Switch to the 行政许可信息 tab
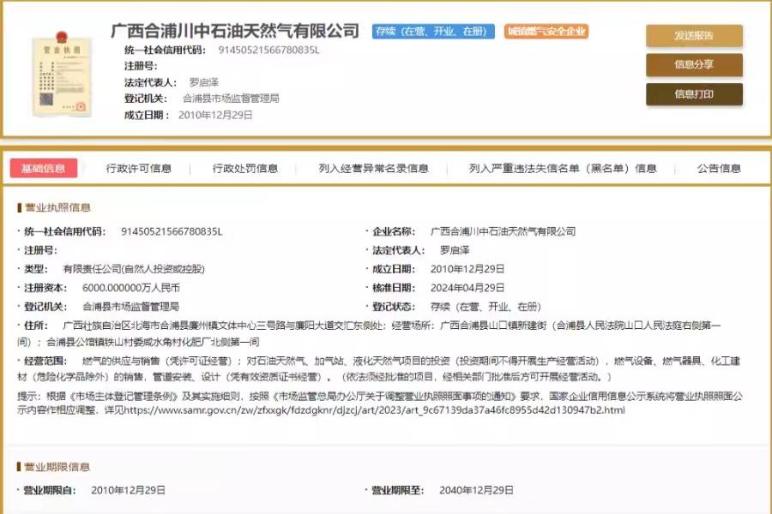This screenshot has height=514, width=772. point(139,169)
